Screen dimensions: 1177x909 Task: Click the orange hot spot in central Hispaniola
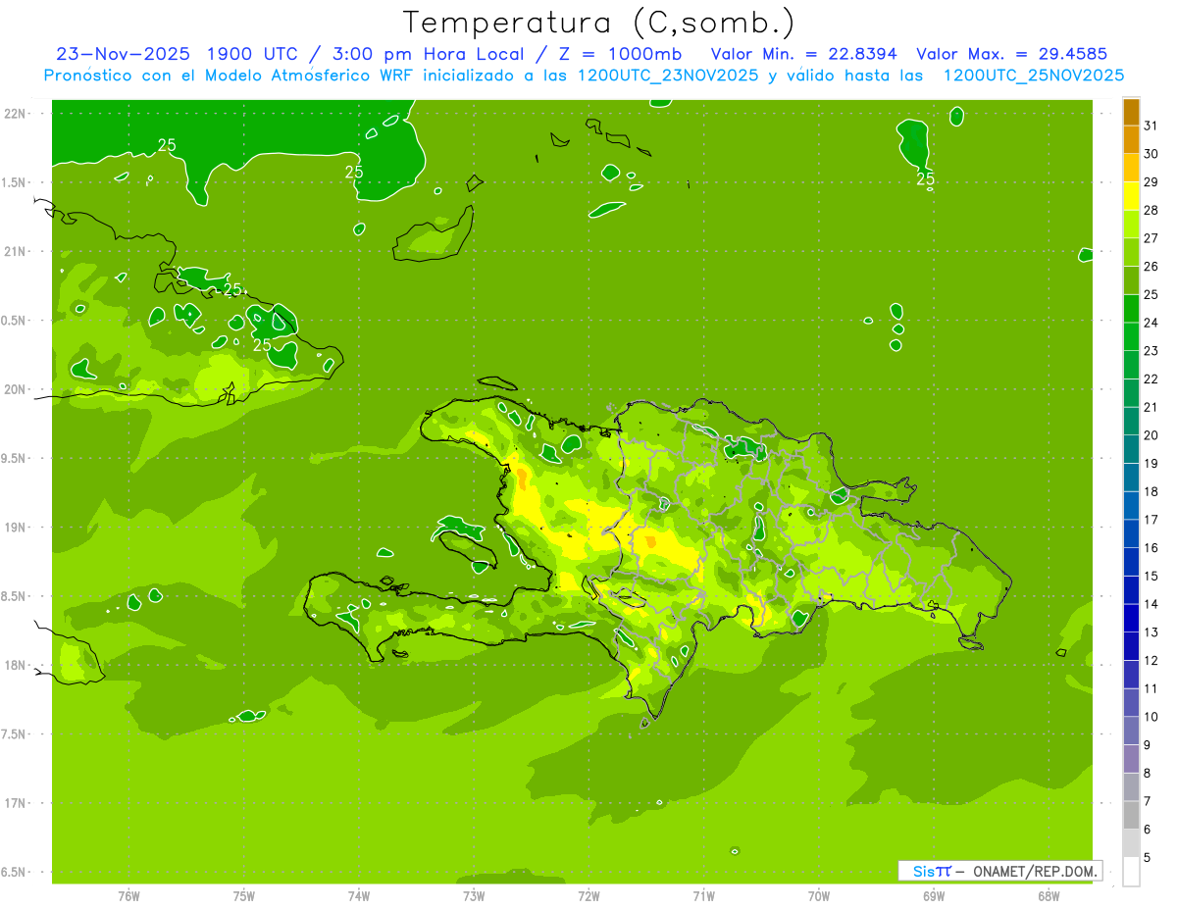[651, 541]
